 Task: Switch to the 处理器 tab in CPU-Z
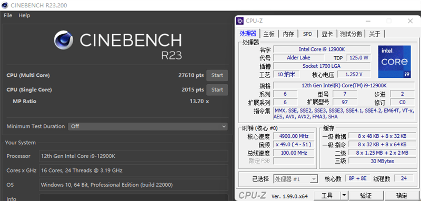pos(248,34)
